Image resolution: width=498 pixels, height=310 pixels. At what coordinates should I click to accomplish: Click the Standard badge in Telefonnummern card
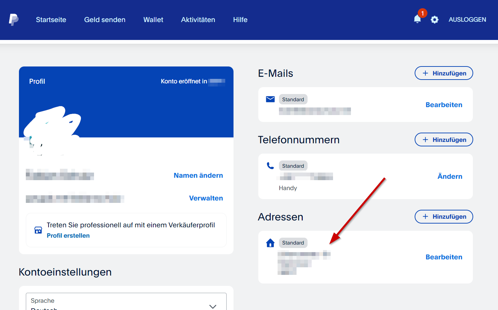293,166
